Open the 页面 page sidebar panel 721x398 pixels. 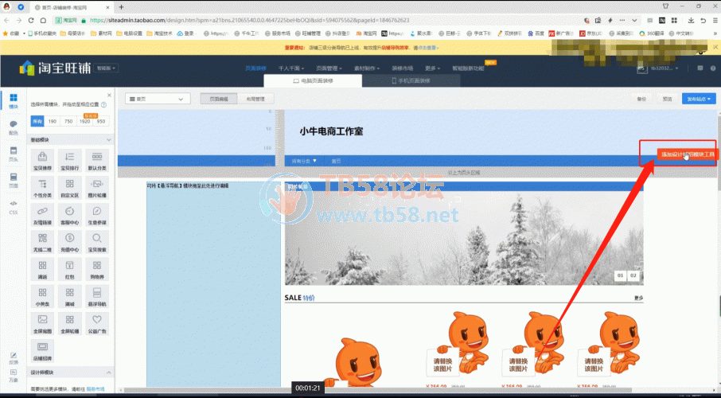tap(14, 181)
